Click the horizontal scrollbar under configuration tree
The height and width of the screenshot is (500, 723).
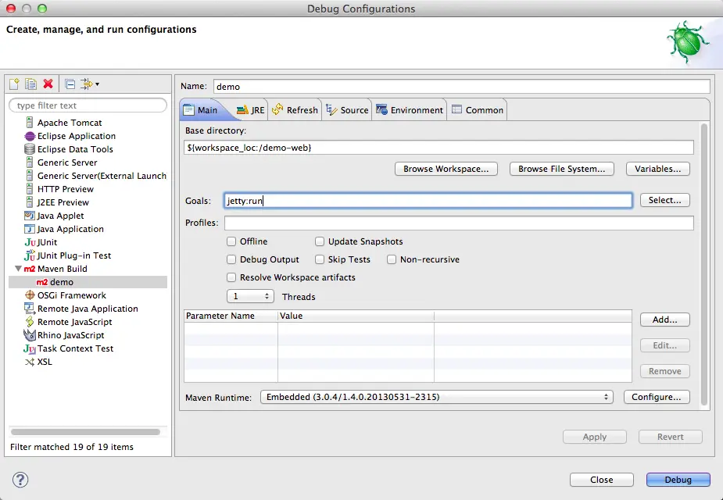coord(86,432)
